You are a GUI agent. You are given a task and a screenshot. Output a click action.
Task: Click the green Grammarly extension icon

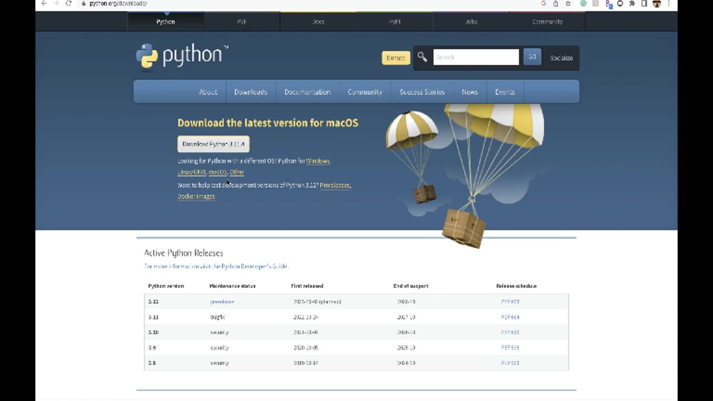(x=583, y=3)
